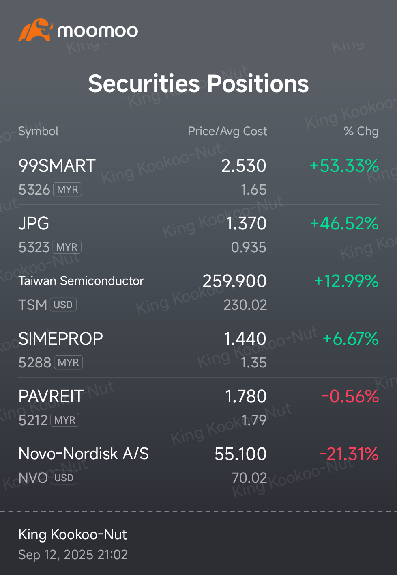Select the PAVREIT stock name
The width and height of the screenshot is (397, 575).
[51, 396]
